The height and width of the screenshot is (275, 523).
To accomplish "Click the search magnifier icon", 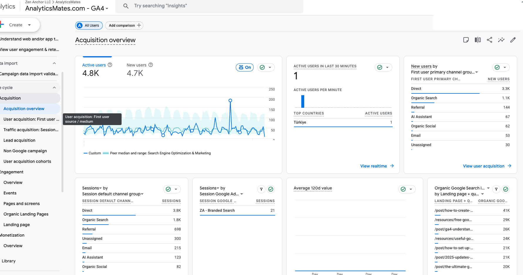I will tap(126, 6).
